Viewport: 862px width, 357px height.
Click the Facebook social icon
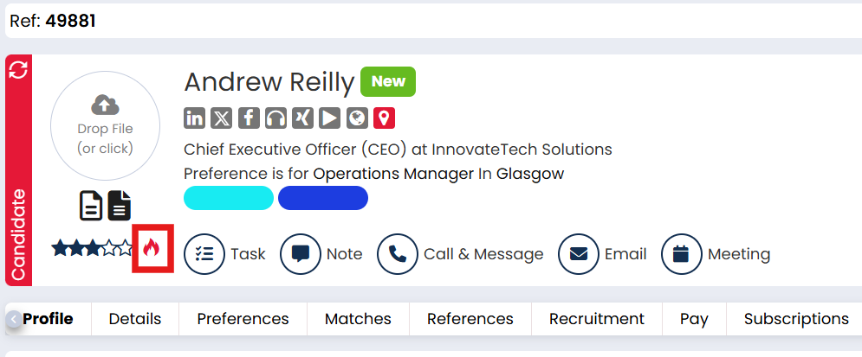click(x=249, y=118)
